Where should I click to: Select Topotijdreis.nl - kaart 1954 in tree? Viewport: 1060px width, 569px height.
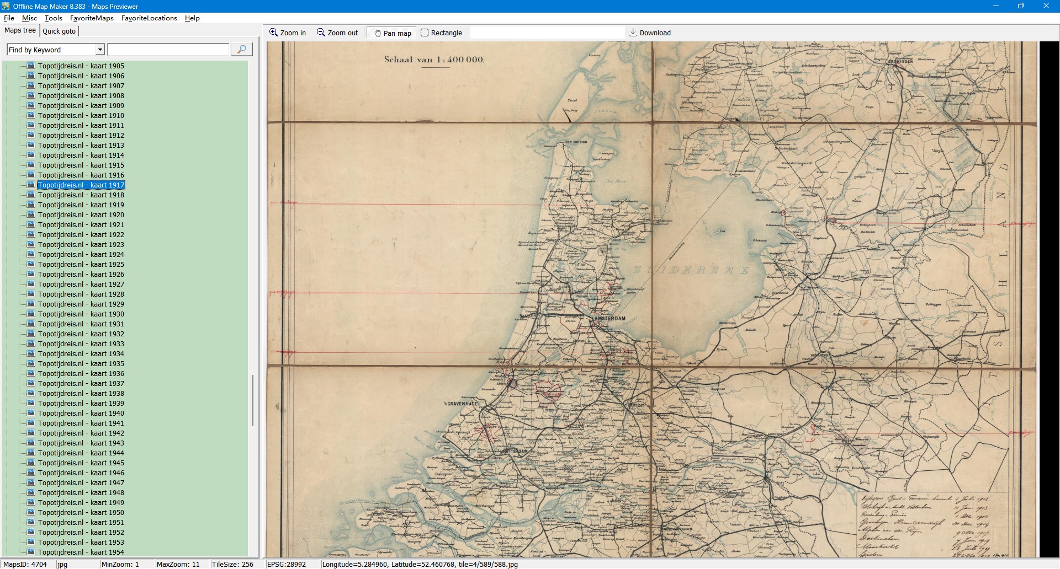81,552
